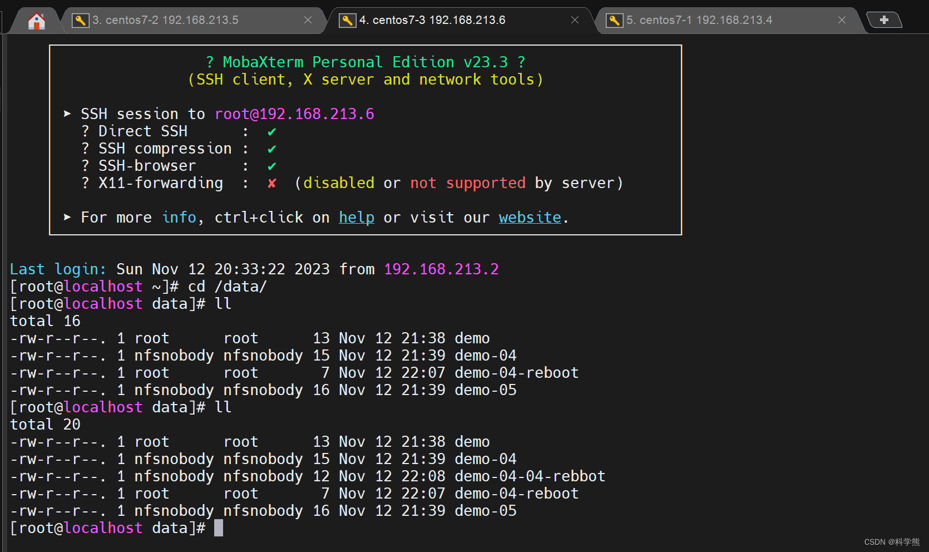The height and width of the screenshot is (552, 929).
Task: Click the key icon on centos7-3 tab
Action: 348,21
